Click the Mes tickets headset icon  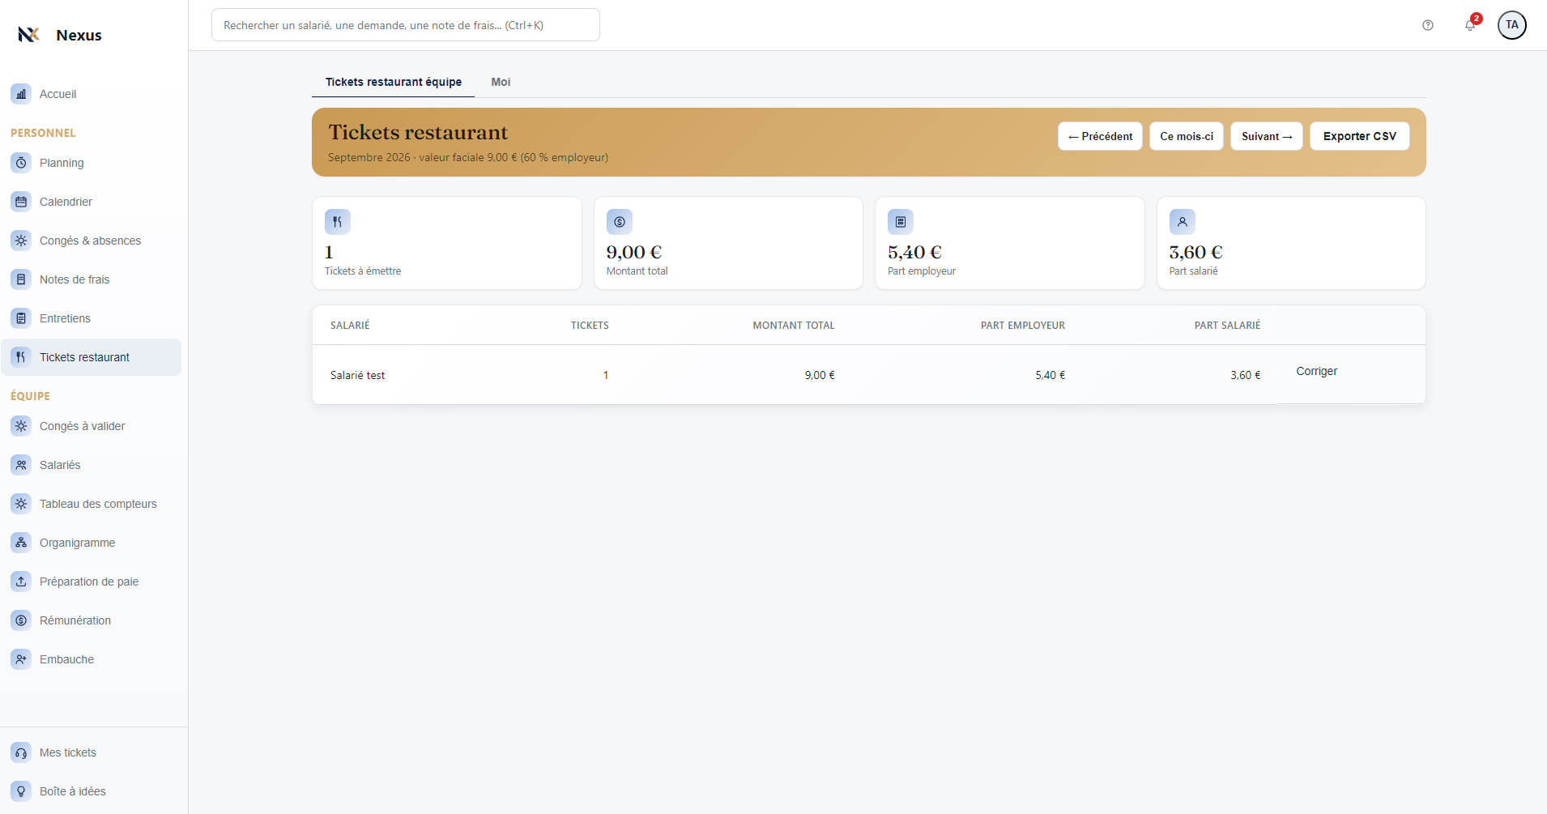coord(21,752)
